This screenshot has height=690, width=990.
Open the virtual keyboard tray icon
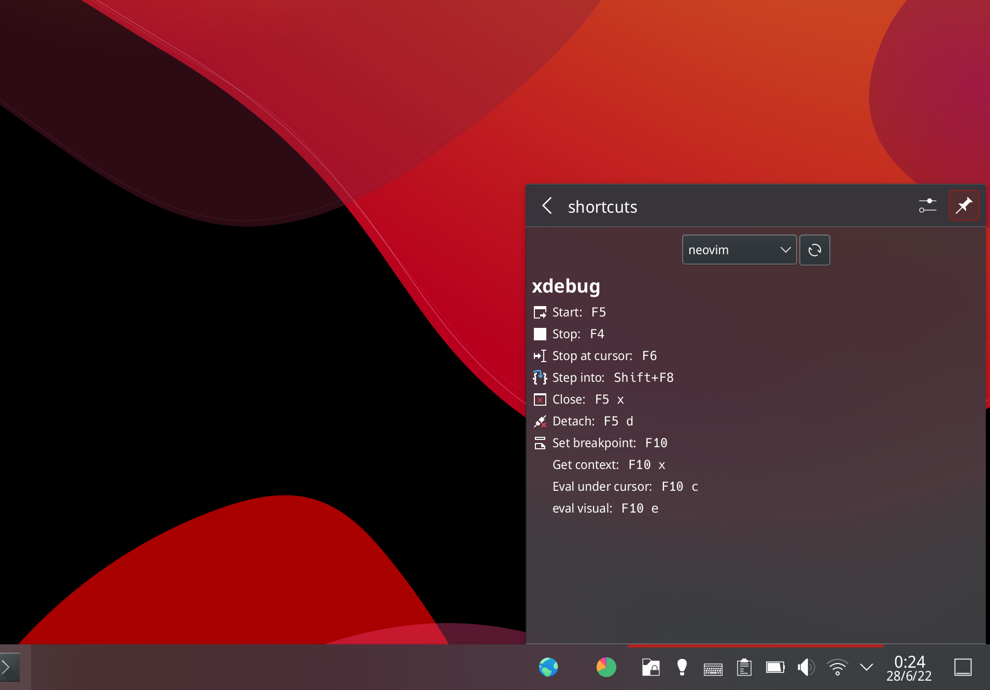pos(713,669)
